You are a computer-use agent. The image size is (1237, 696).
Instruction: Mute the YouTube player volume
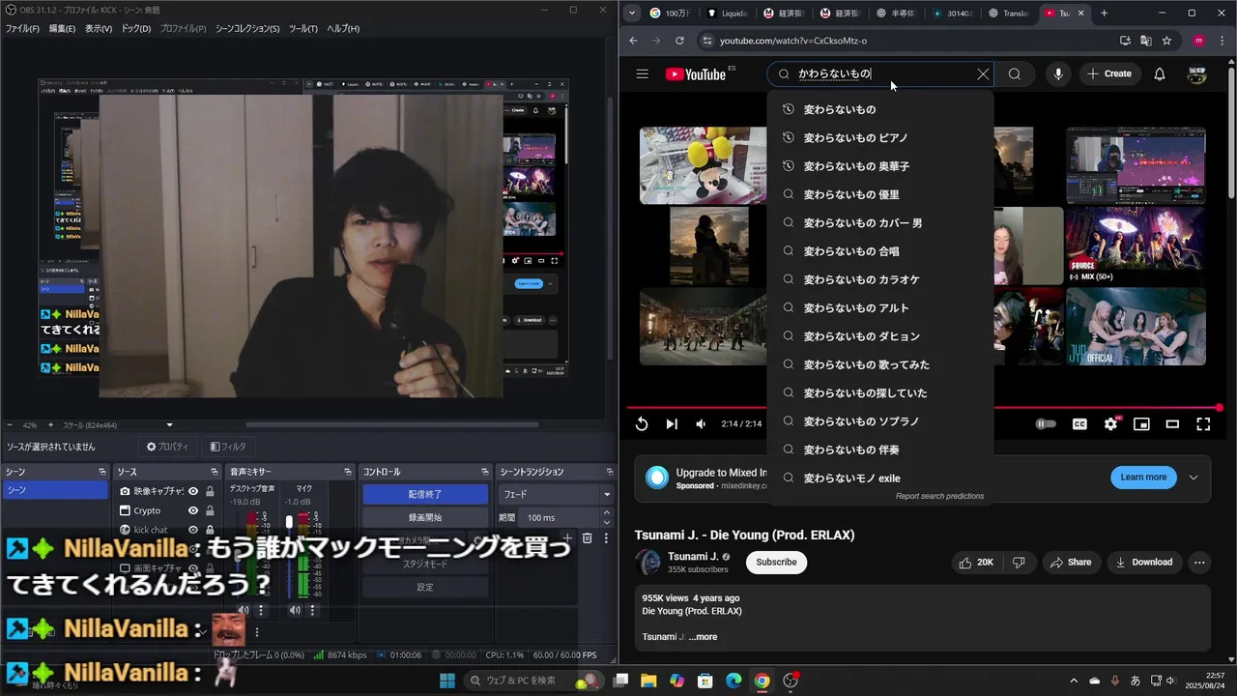702,423
